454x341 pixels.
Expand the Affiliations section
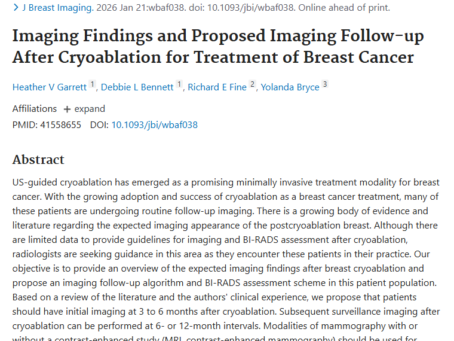click(89, 109)
